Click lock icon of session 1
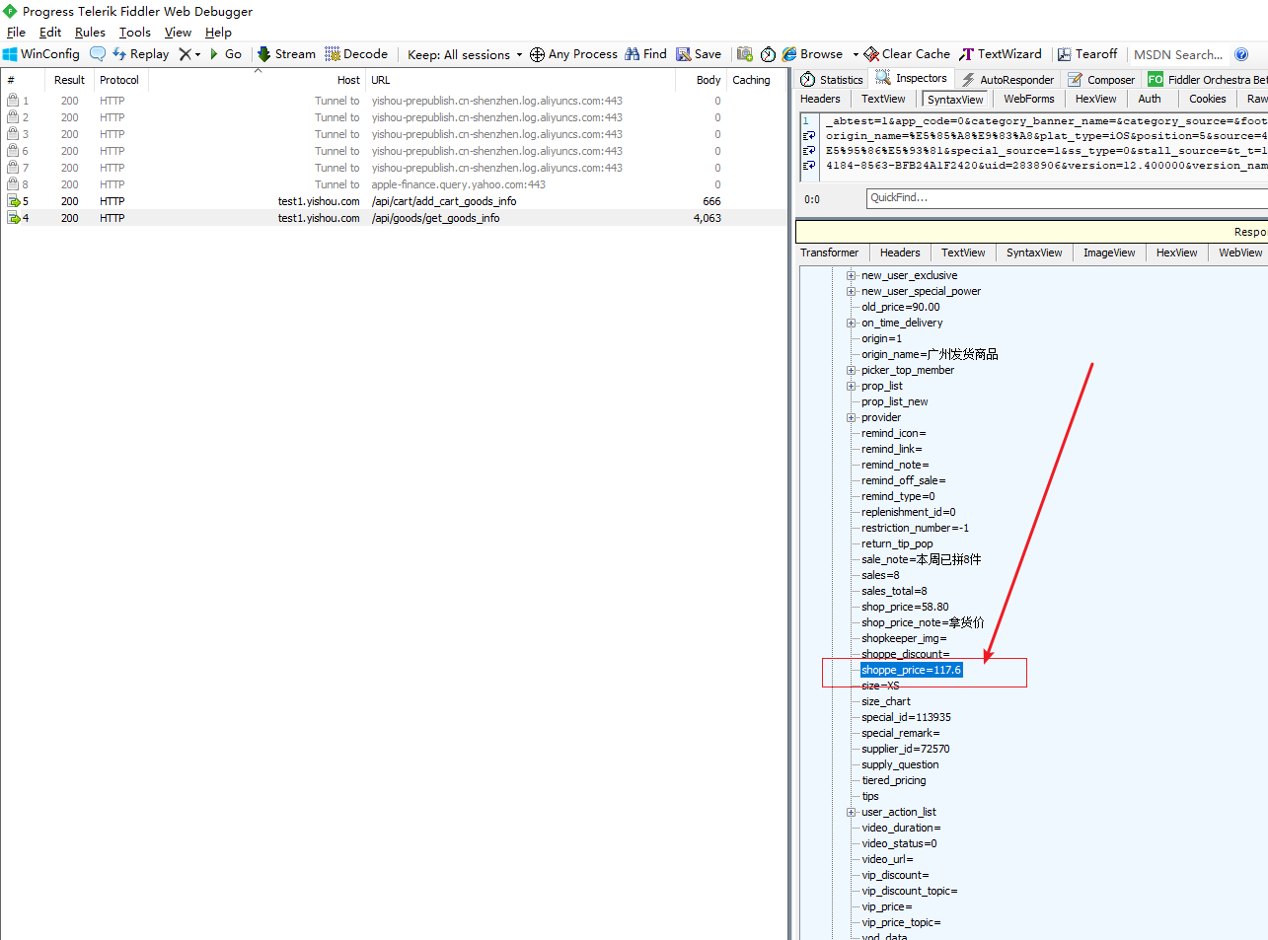 coord(13,101)
